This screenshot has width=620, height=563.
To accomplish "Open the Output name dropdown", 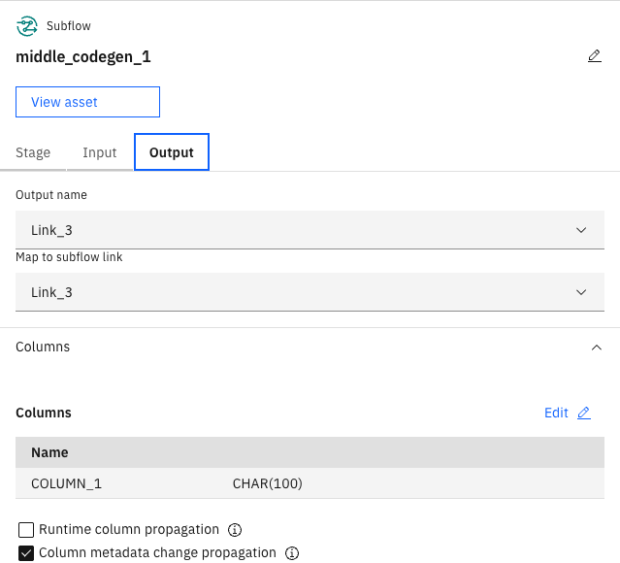I will [310, 230].
